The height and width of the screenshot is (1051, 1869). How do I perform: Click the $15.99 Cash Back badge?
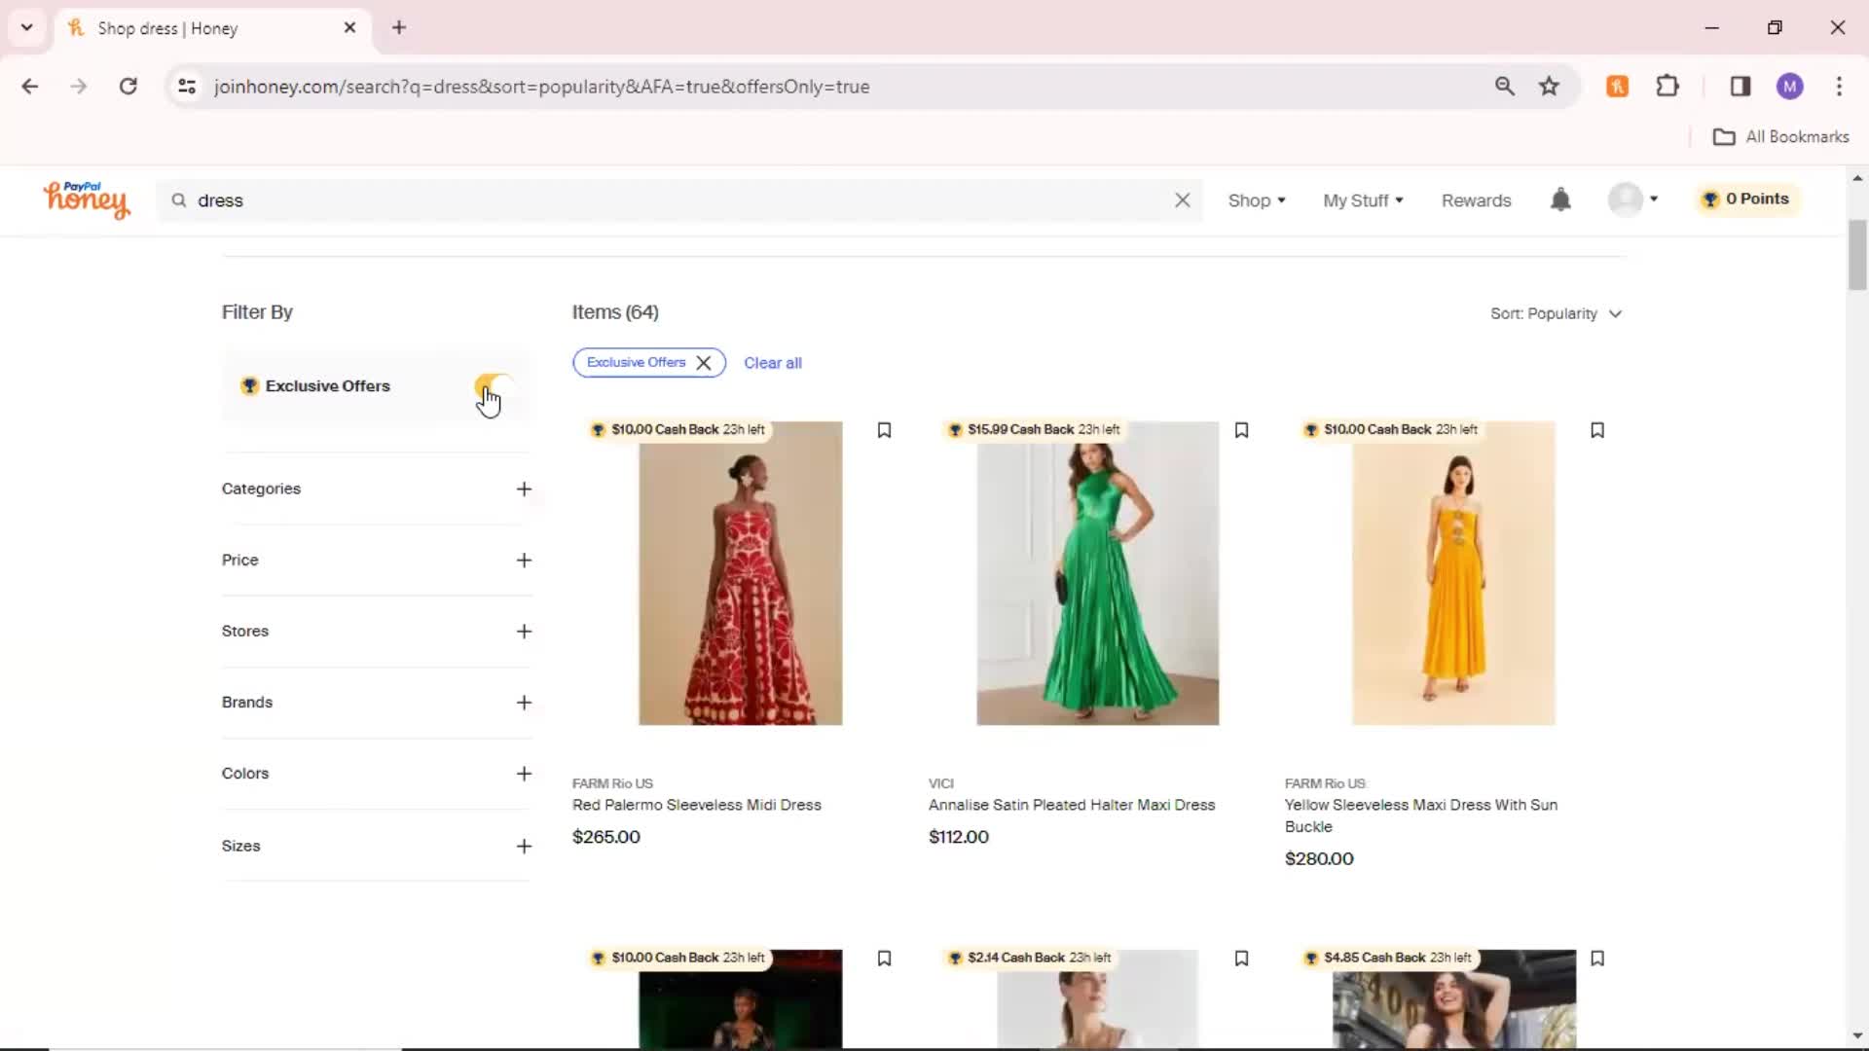pos(1034,429)
